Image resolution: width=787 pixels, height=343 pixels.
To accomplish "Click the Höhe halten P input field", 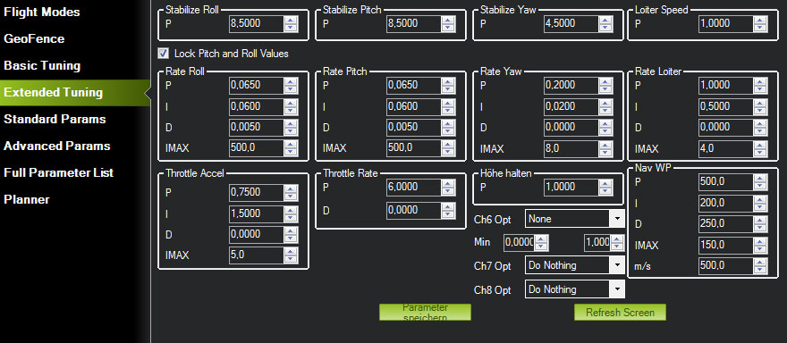I will point(571,187).
